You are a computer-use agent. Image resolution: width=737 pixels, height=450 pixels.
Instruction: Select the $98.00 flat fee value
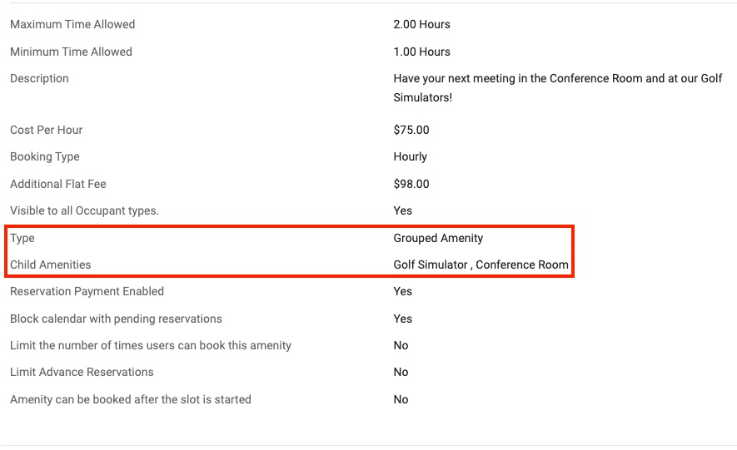(x=411, y=184)
